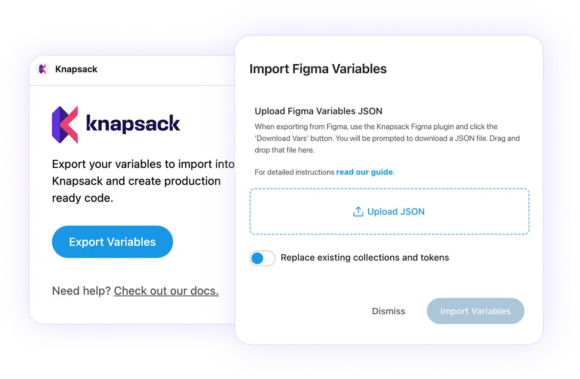Viewport: 580px width, 379px height.
Task: Click the Upload JSON text label
Action: click(396, 212)
